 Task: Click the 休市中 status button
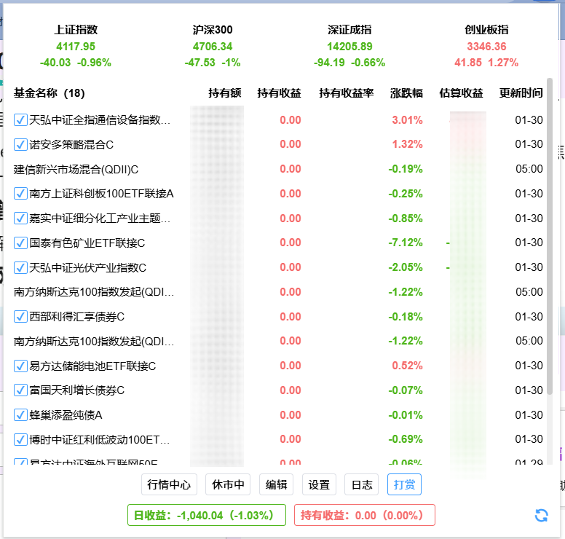[228, 485]
